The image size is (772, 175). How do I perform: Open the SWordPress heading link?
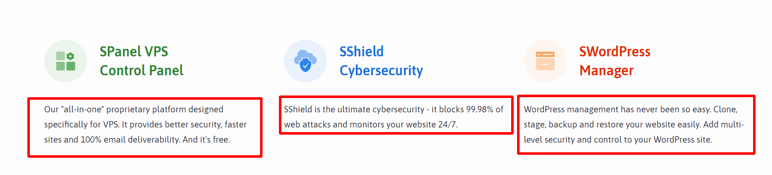(x=615, y=51)
